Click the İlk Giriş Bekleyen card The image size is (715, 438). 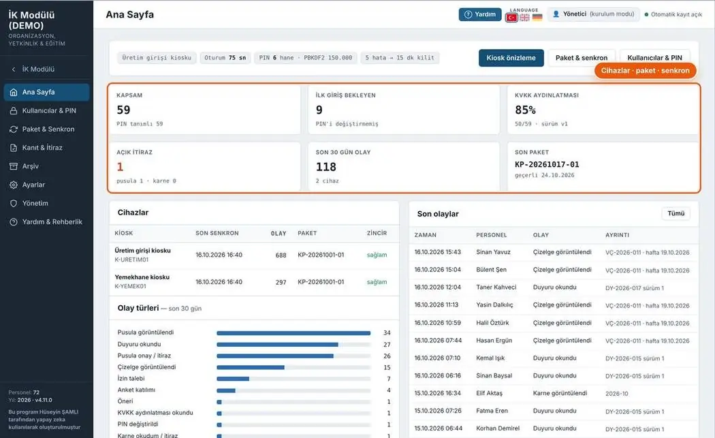point(404,110)
